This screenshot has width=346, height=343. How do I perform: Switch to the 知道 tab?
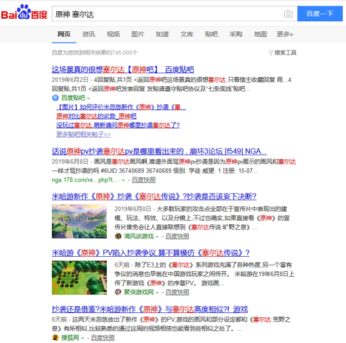pos(162,34)
